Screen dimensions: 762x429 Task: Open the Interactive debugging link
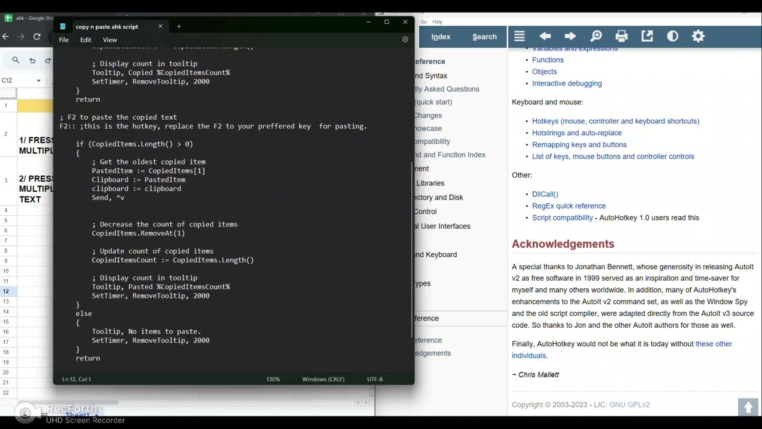[567, 83]
